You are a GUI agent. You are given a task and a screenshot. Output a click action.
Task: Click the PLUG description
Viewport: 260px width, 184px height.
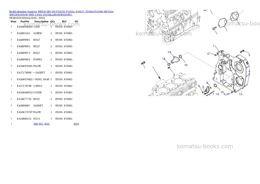(37, 119)
